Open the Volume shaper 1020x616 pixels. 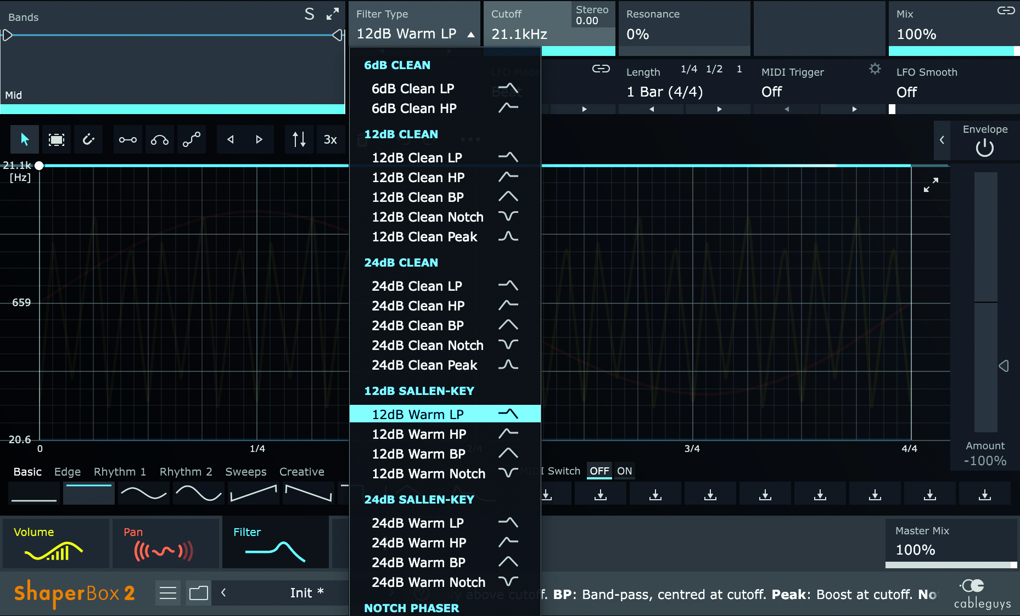(x=55, y=543)
